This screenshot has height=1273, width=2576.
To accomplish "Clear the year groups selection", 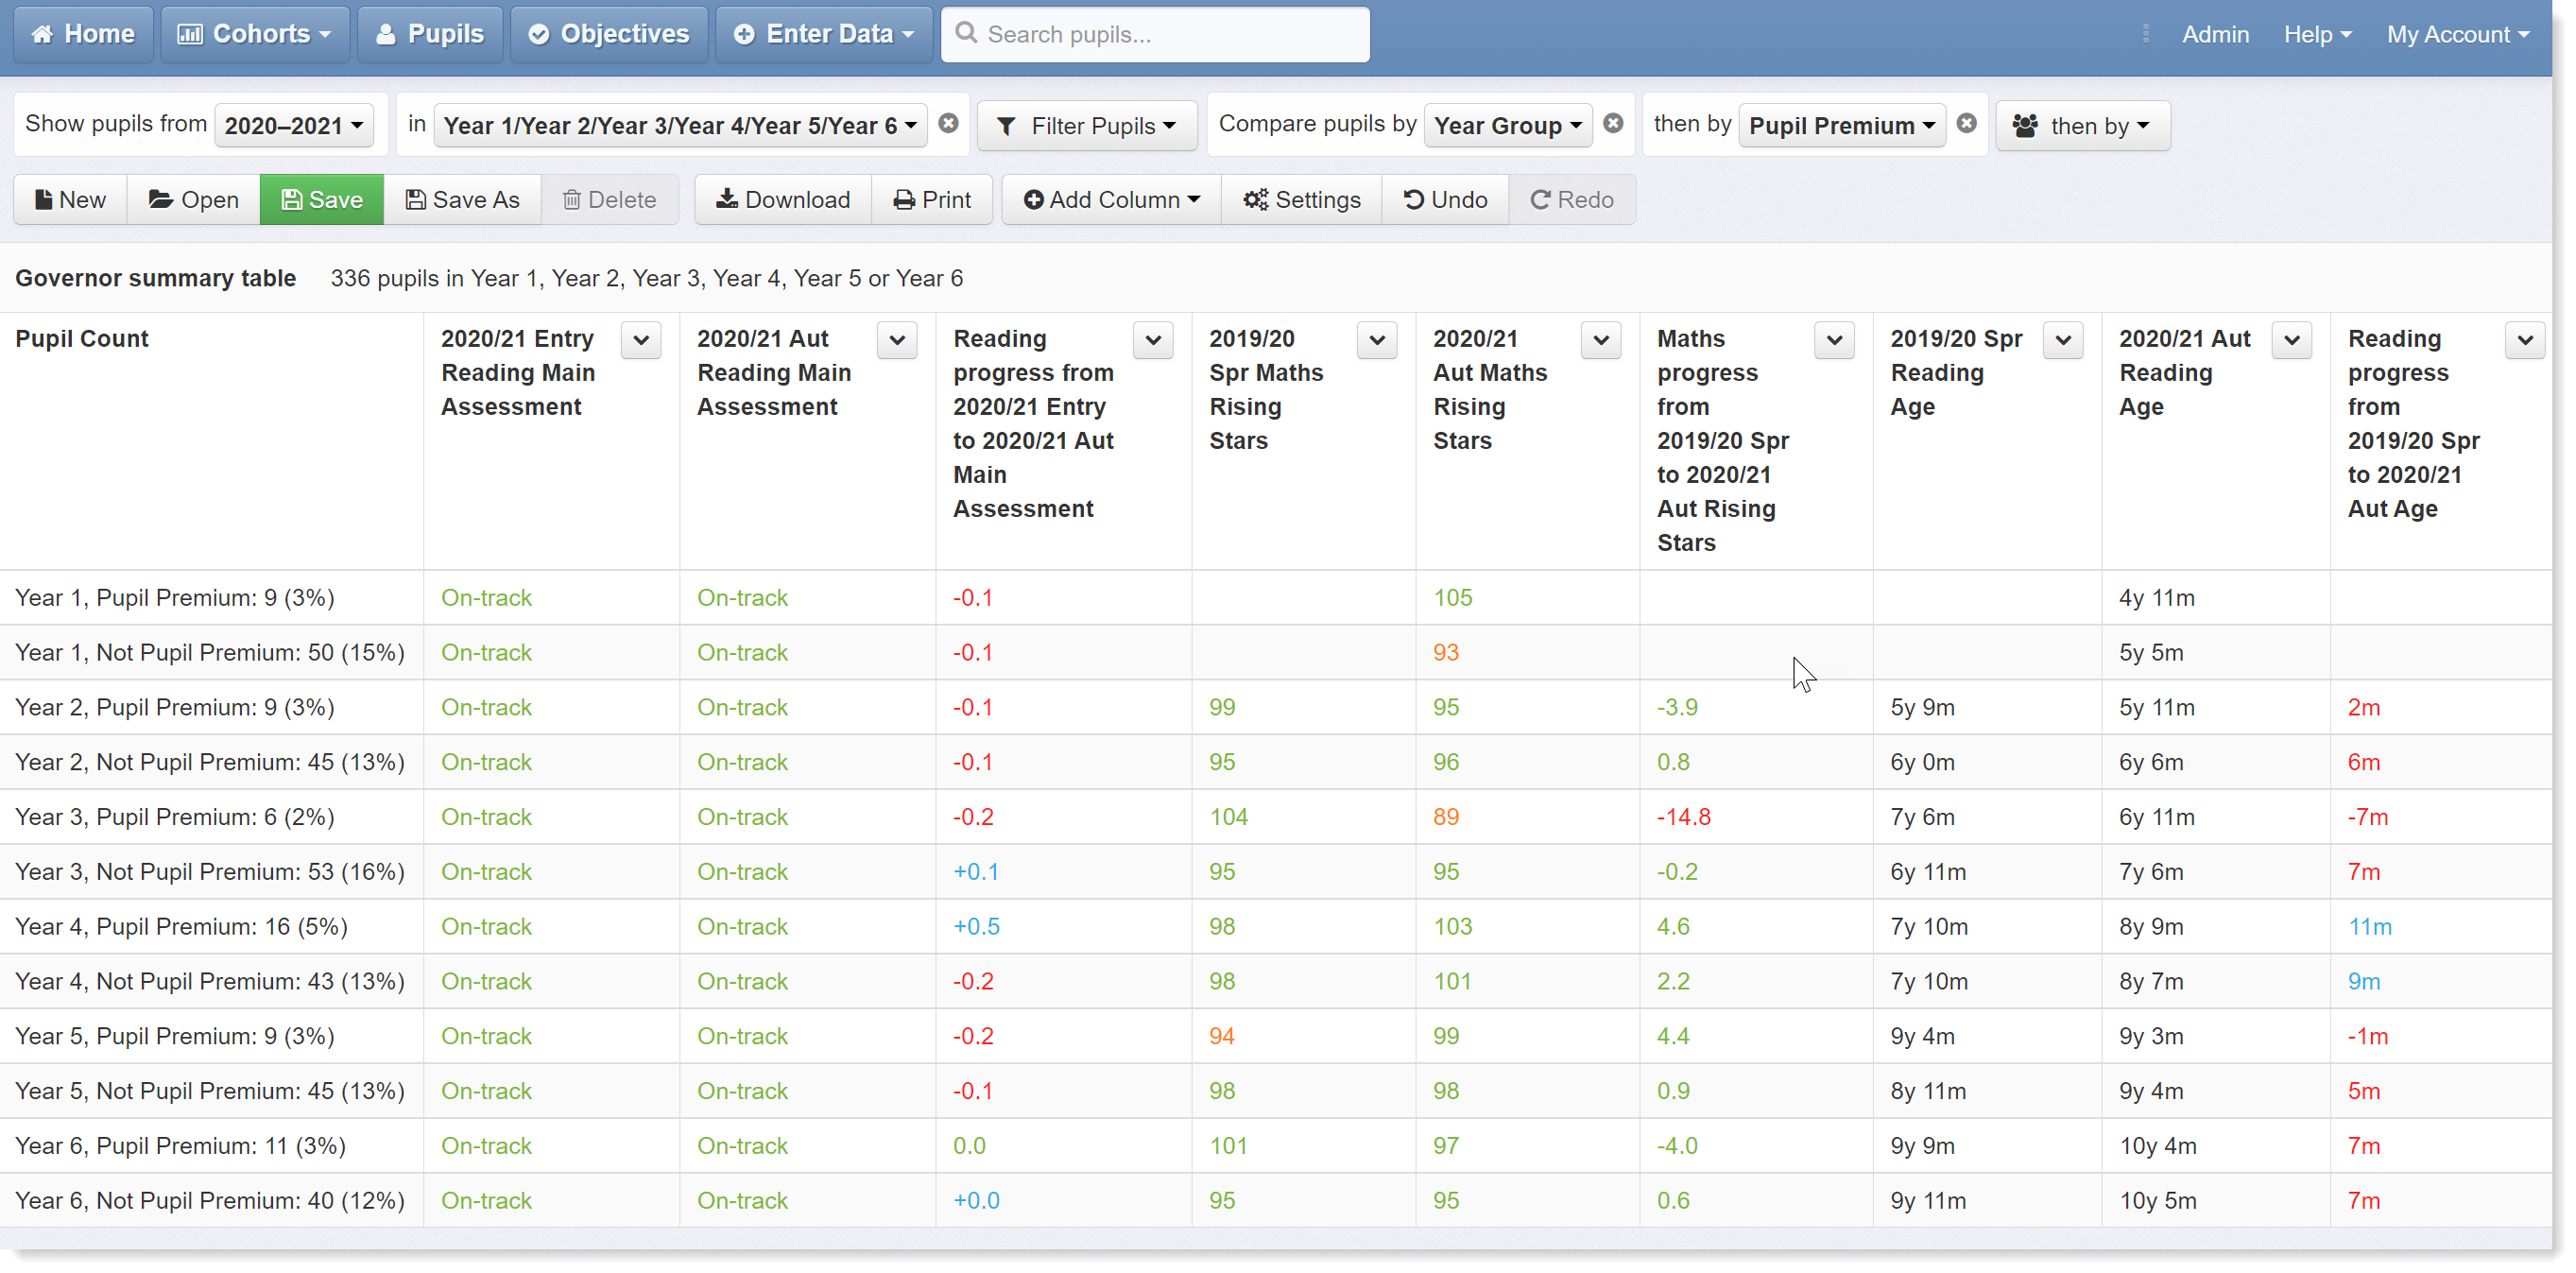I will (x=948, y=123).
